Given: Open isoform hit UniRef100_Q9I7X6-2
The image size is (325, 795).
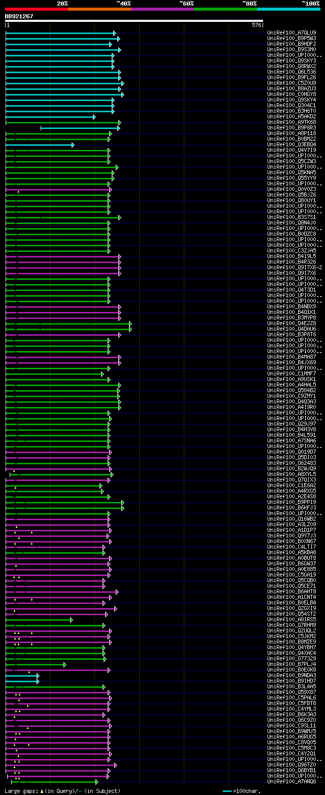Looking at the screenshot, I should tap(295, 267).
